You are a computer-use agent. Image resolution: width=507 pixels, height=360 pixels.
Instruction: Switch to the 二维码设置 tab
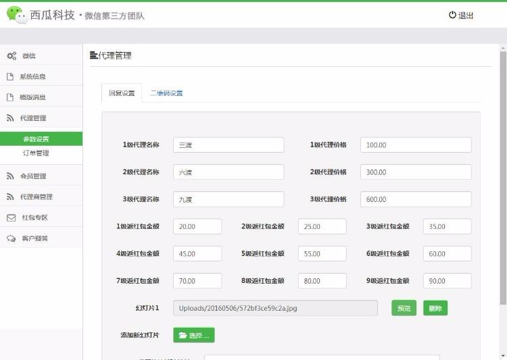[x=166, y=93]
